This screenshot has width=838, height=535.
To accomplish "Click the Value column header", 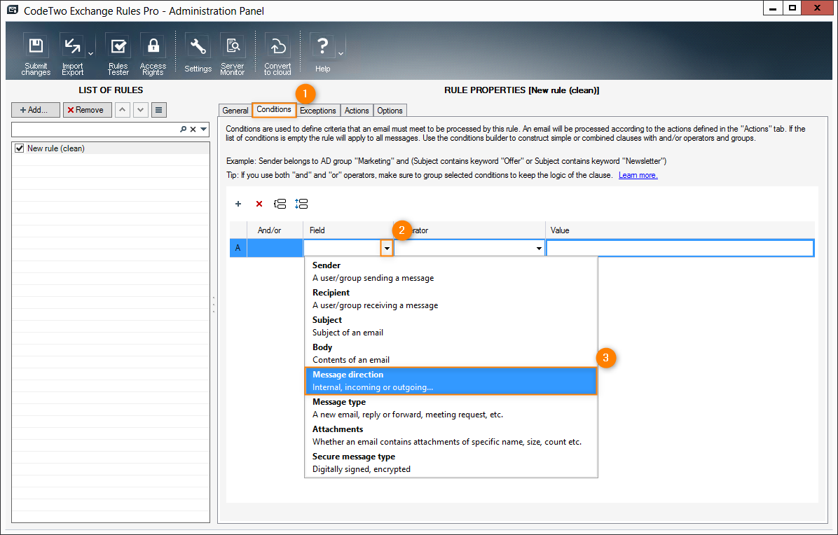I will click(x=680, y=230).
